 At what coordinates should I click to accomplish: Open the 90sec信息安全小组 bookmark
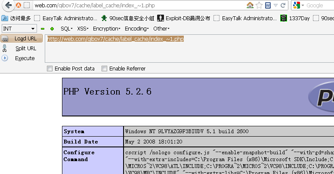tap(127, 18)
